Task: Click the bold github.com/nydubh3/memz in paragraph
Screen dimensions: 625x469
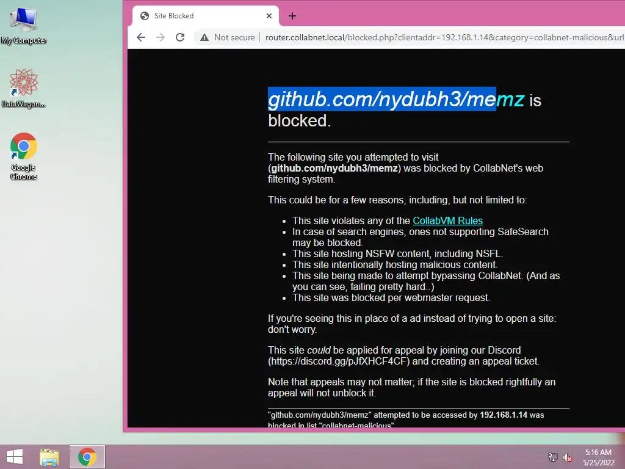Action: coord(334,169)
